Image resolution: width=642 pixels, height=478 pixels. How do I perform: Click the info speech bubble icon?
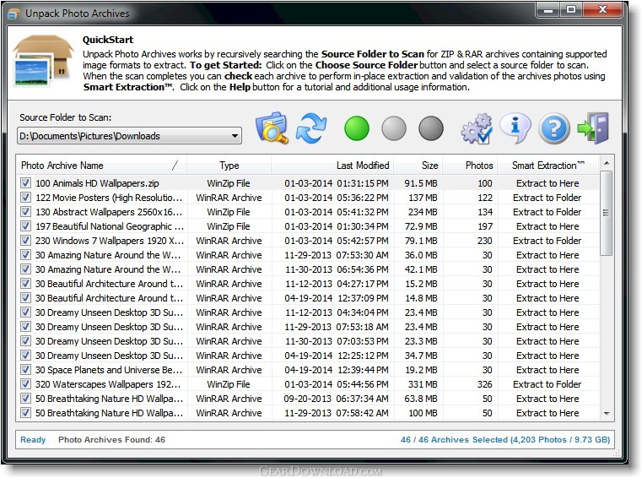[x=515, y=128]
